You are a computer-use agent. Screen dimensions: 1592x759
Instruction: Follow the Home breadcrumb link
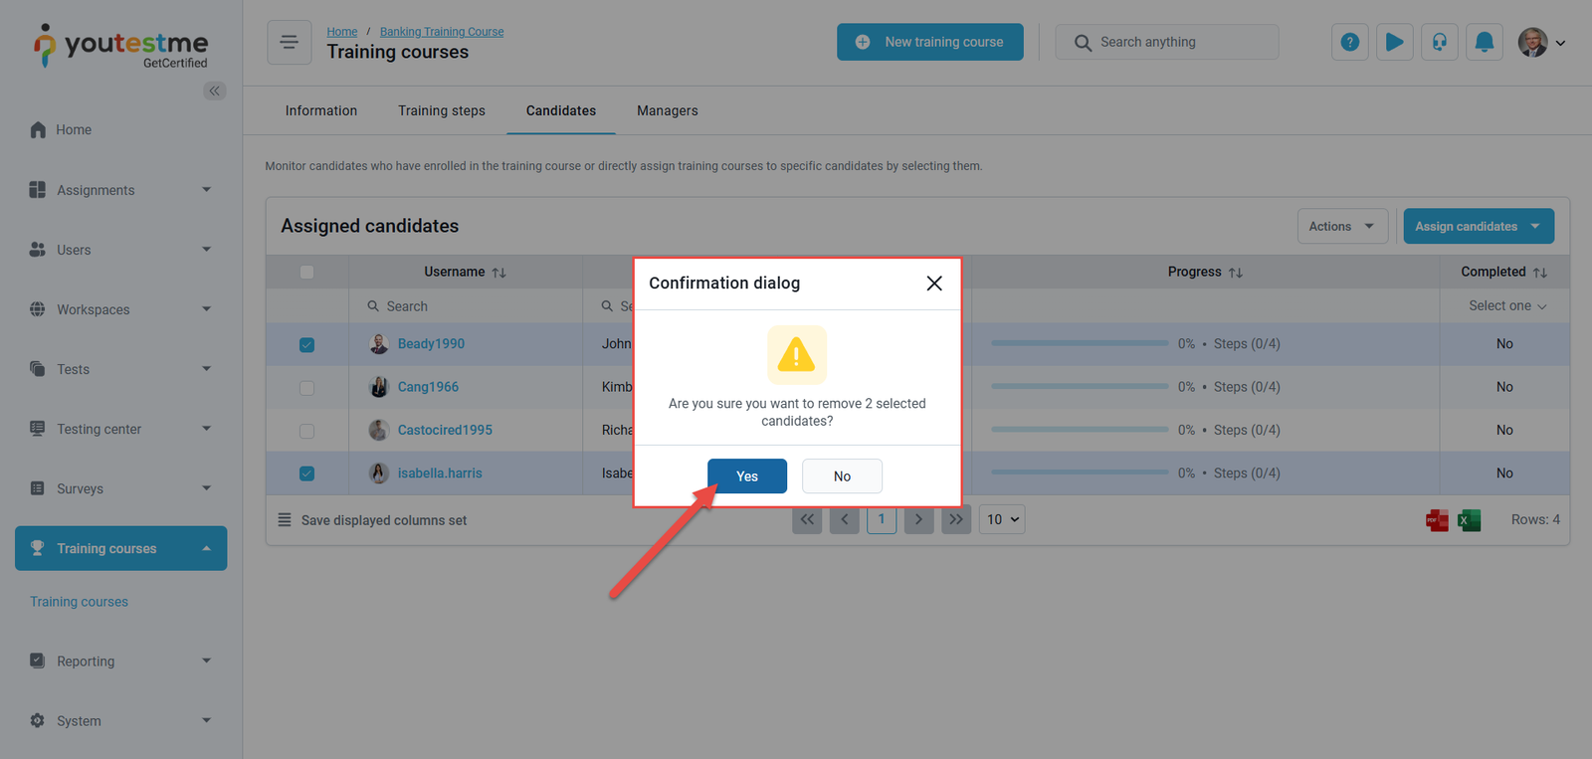click(x=342, y=32)
